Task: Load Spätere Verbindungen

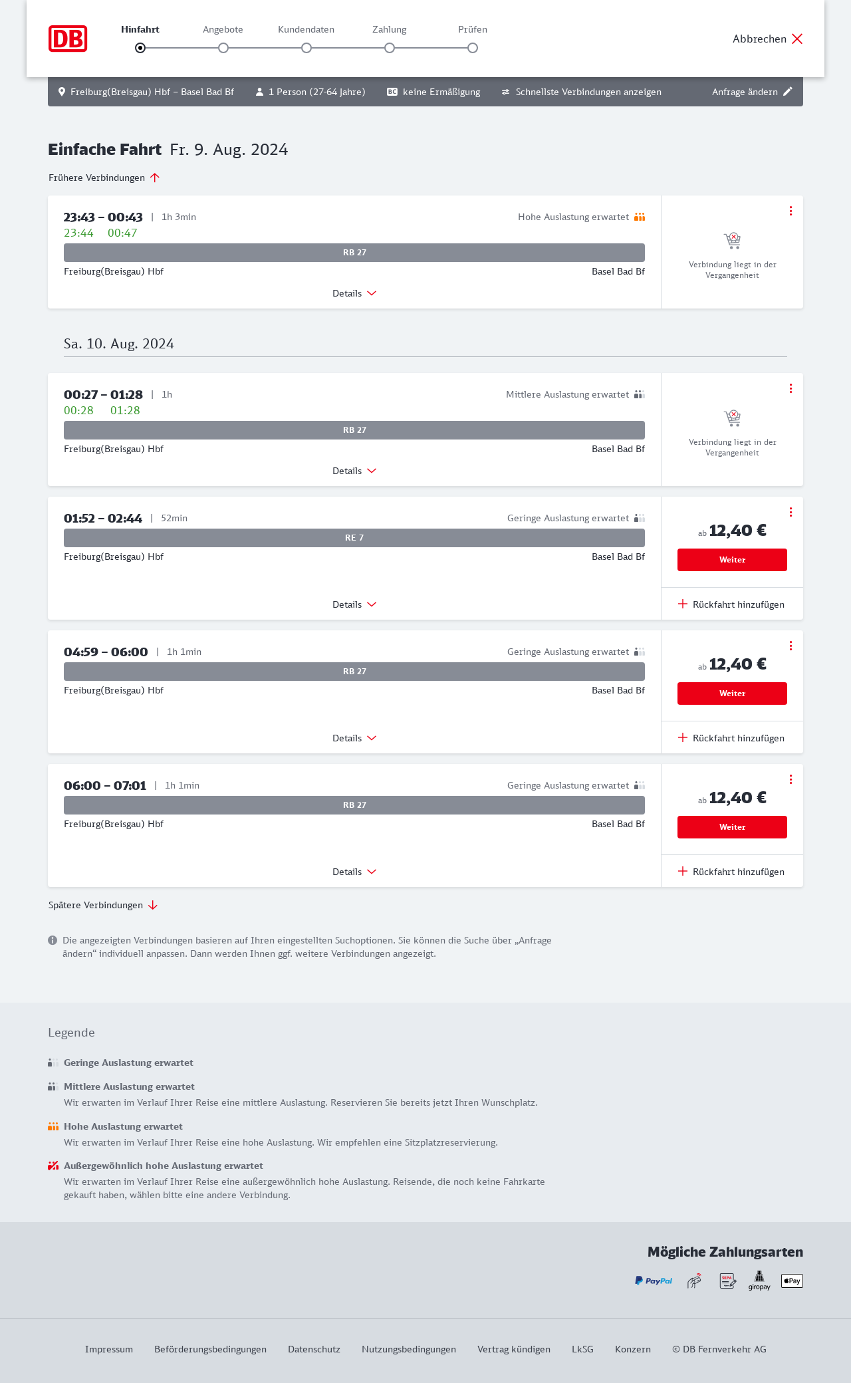Action: [102, 905]
